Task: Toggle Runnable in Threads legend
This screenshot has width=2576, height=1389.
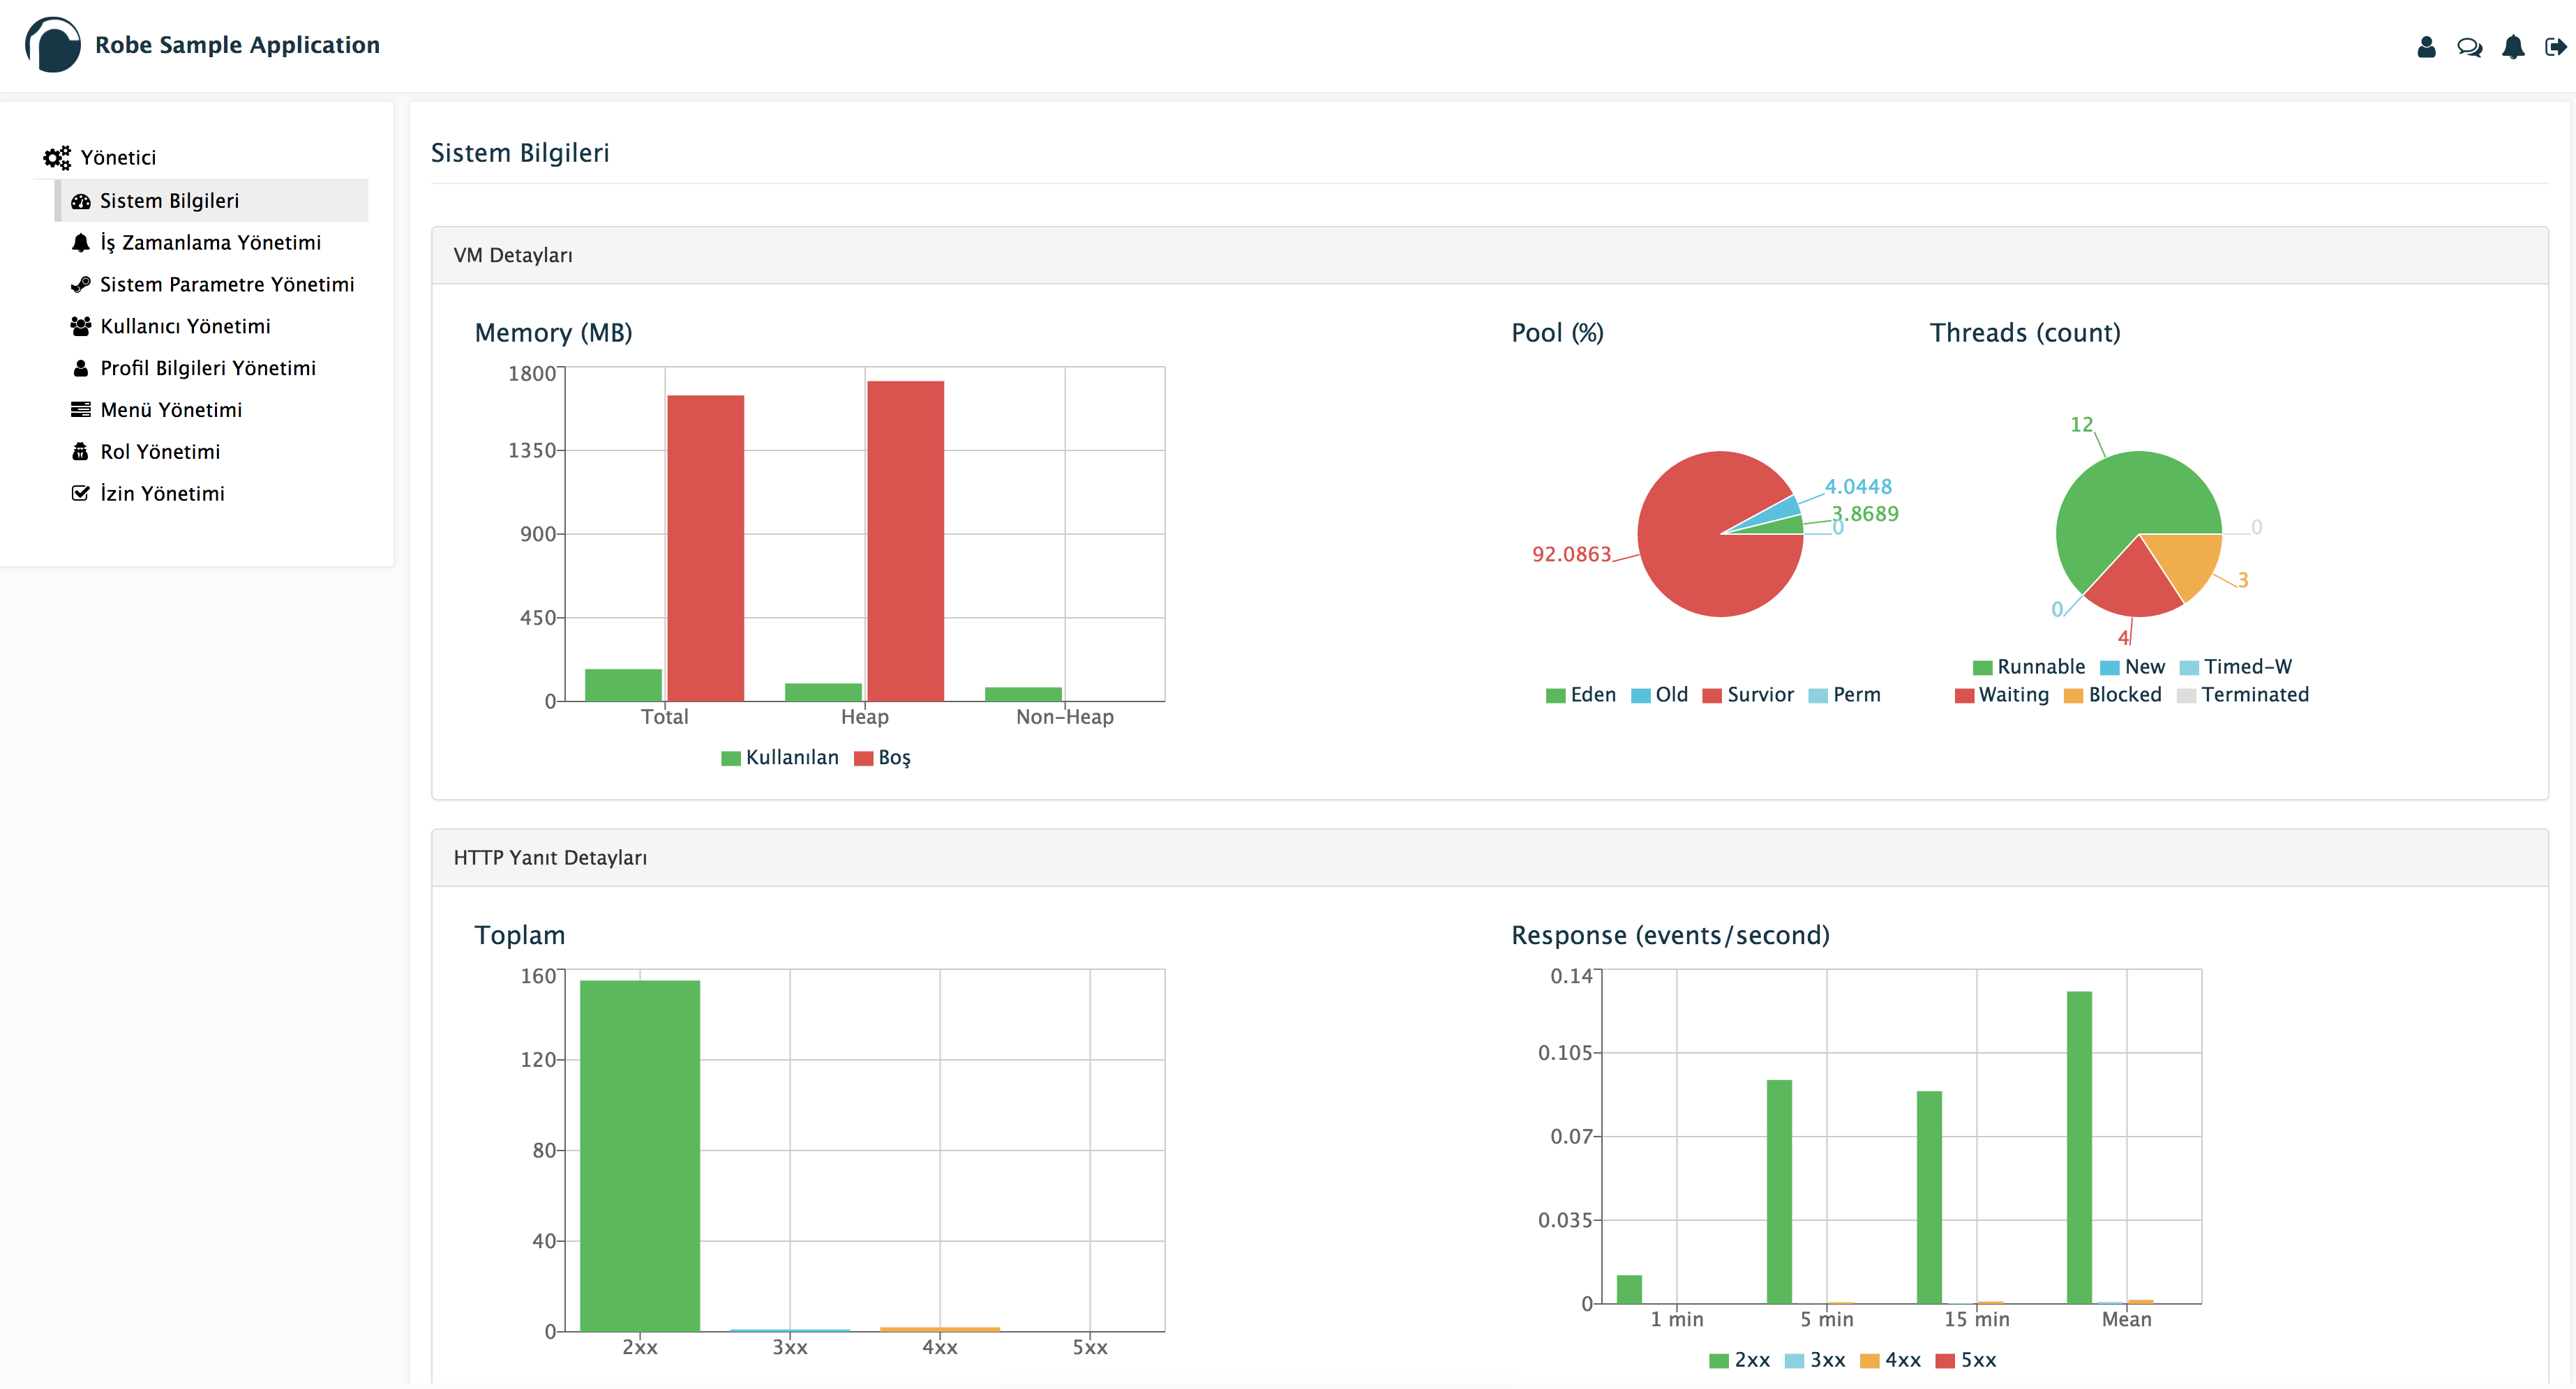Action: [x=2028, y=667]
